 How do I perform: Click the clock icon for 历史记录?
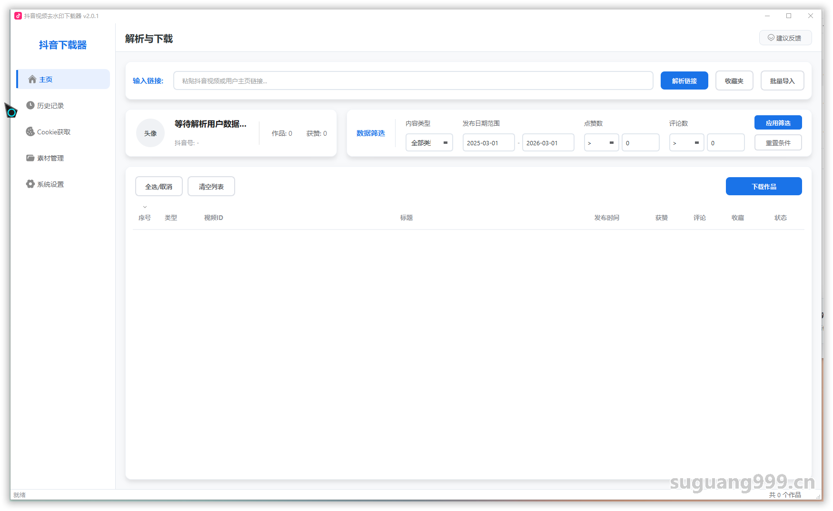click(30, 105)
